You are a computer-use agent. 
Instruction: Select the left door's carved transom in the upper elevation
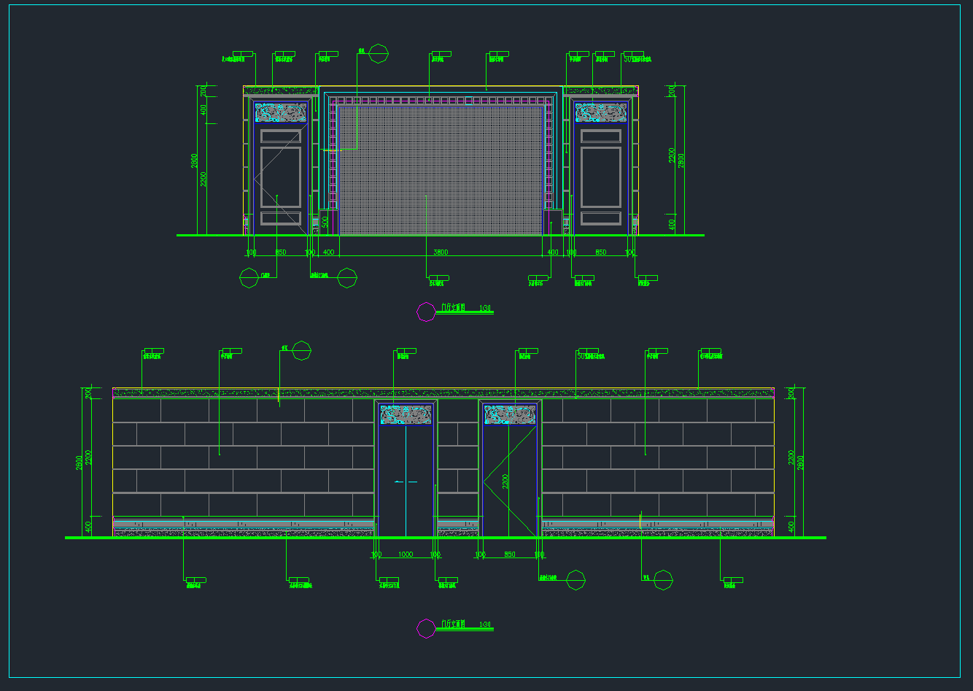[280, 112]
